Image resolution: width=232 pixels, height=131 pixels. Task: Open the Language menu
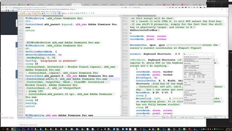click(38, 11)
